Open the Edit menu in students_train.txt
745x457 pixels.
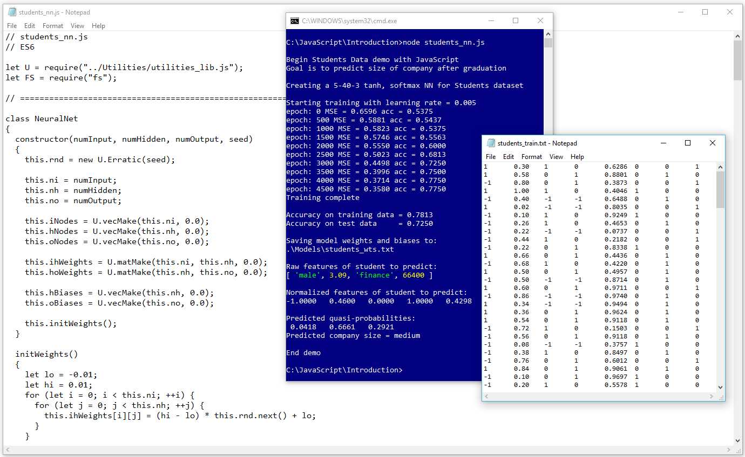tap(508, 156)
